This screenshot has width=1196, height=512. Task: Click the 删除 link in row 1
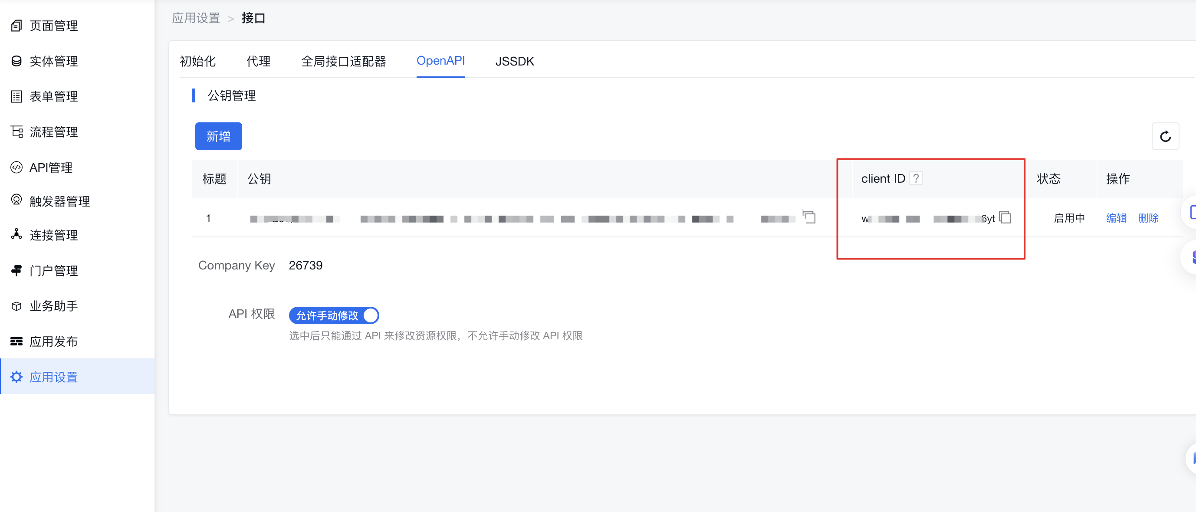[1148, 218]
